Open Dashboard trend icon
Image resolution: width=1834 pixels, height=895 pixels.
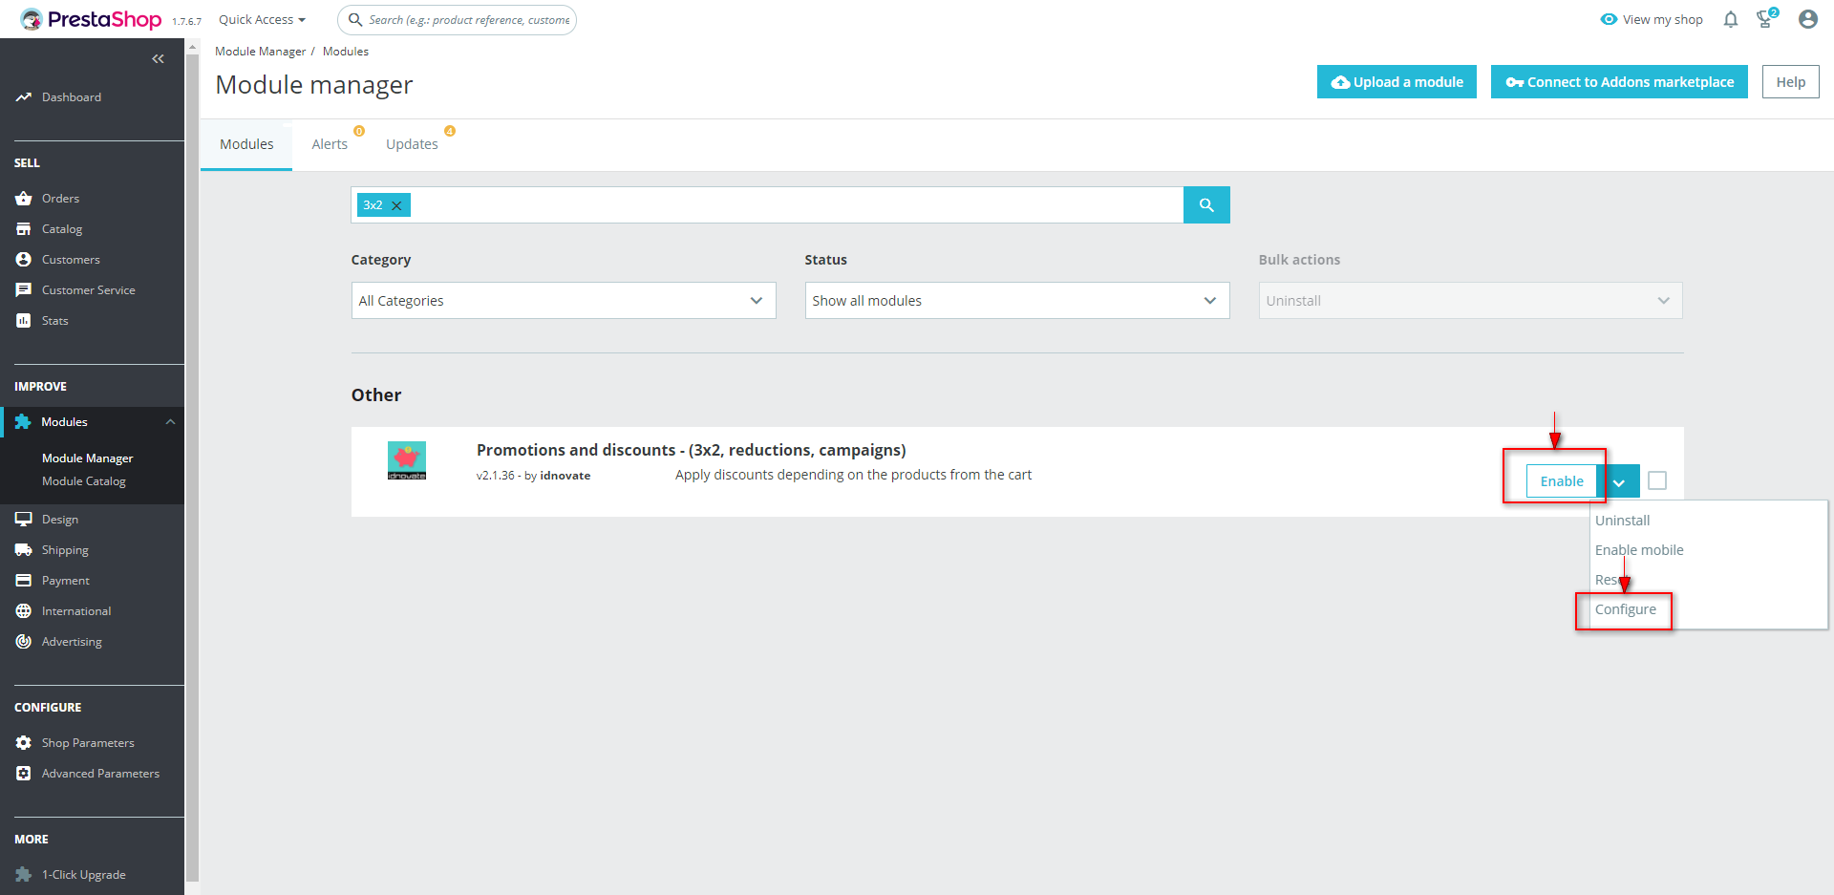pyautogui.click(x=24, y=97)
